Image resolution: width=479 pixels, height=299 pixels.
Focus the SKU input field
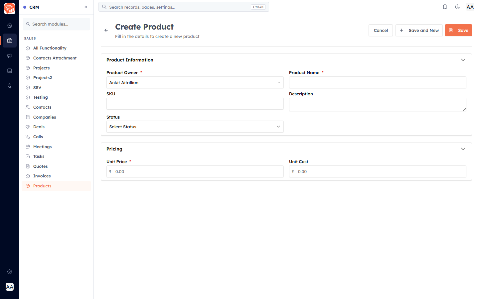point(195,104)
